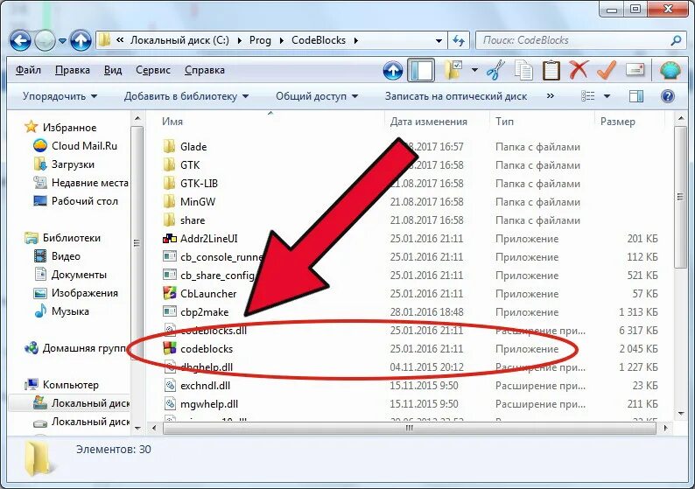Open the recent locations dropdown arrow
This screenshot has width=695, height=489.
point(62,41)
